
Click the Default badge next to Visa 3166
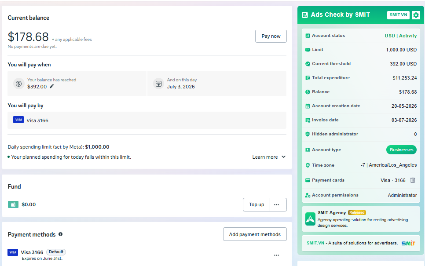click(56, 252)
